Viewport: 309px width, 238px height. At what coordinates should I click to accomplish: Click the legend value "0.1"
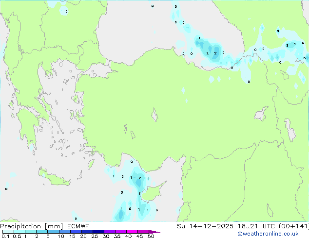(5, 236)
